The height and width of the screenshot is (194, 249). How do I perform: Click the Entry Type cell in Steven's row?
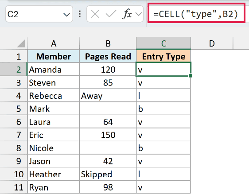point(163,82)
